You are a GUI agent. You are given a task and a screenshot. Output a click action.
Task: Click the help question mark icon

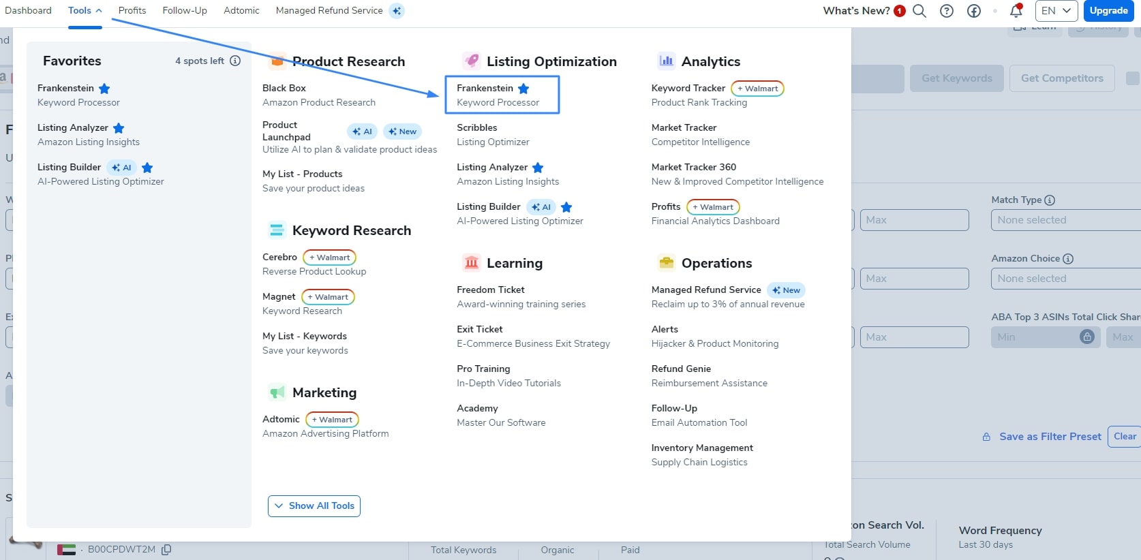pyautogui.click(x=947, y=11)
